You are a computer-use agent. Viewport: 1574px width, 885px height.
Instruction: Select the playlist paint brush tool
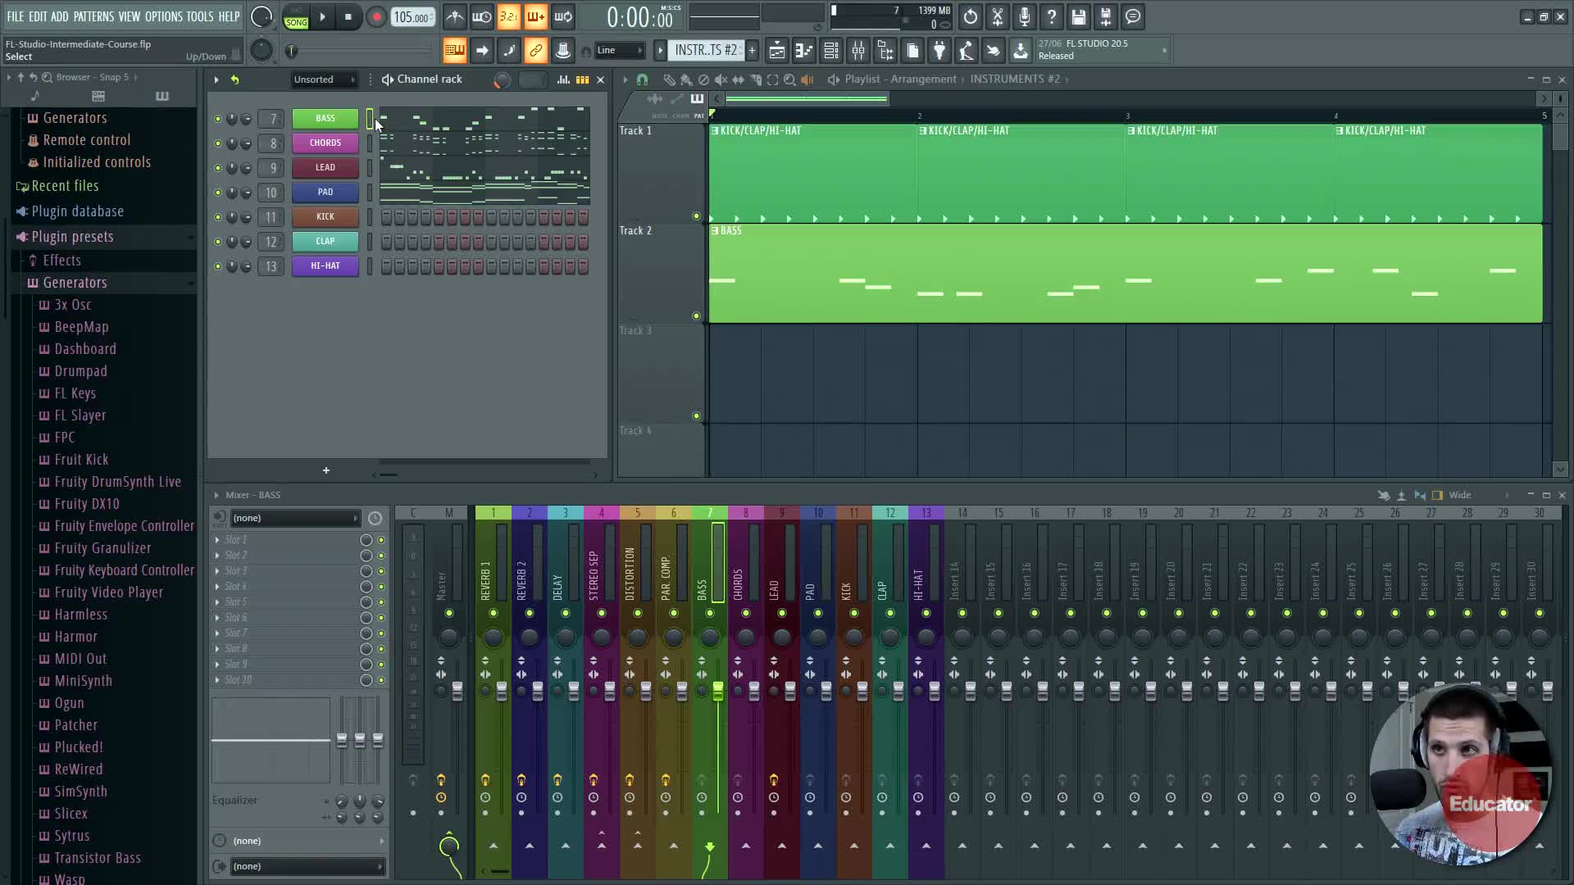tap(685, 79)
